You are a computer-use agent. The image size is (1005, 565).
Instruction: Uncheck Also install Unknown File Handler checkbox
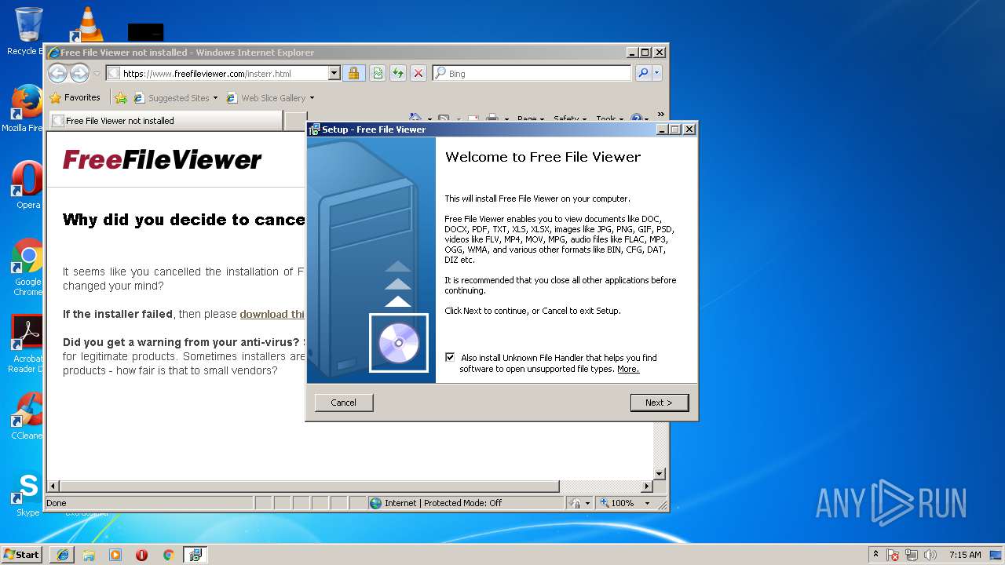[x=450, y=357]
